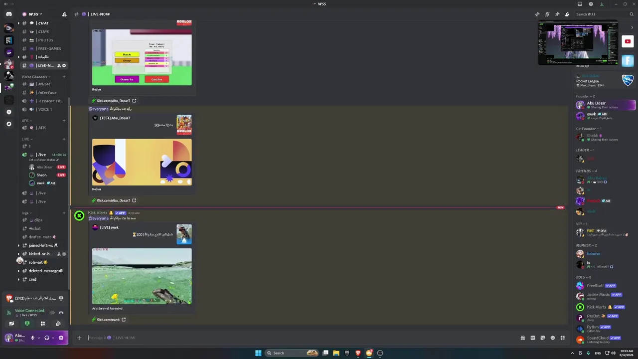The height and width of the screenshot is (359, 638).
Task: Open the picture-in-picture stream preview
Action: point(578,43)
